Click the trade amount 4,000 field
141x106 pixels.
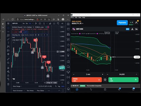(122, 74)
